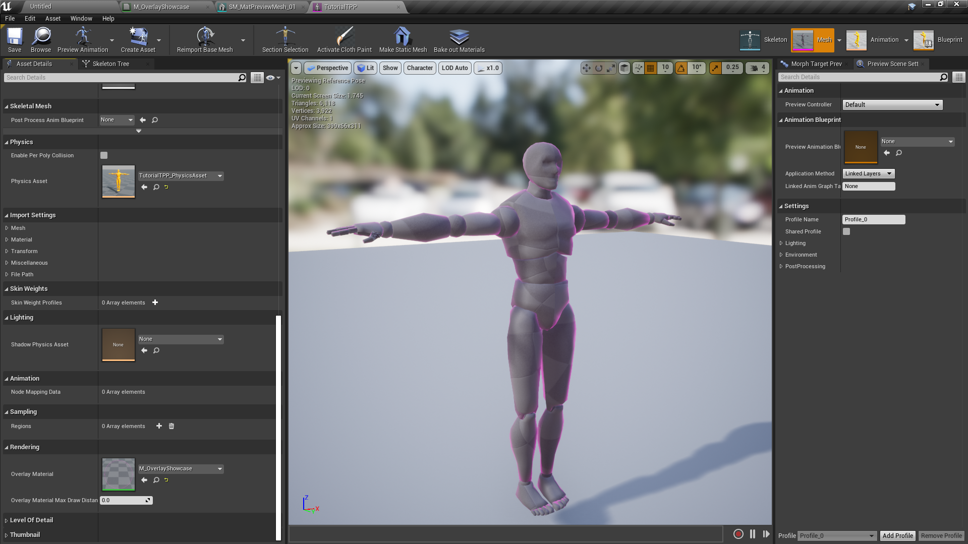Start recording with the record button

(738, 534)
